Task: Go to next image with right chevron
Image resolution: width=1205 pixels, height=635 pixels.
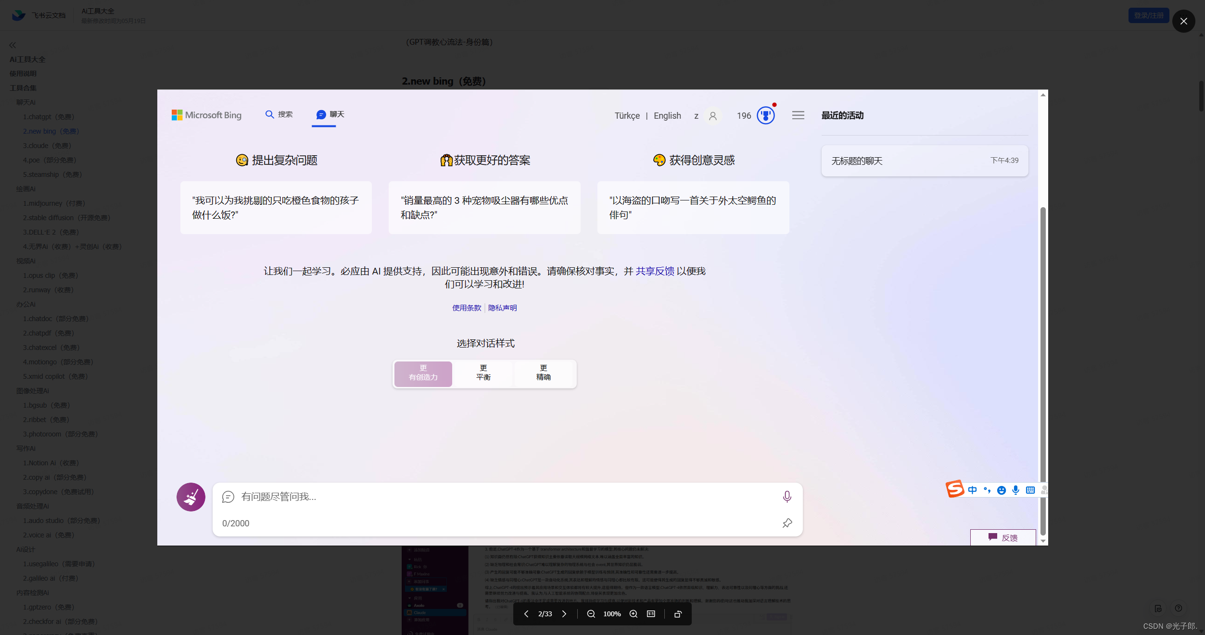Action: click(x=564, y=614)
